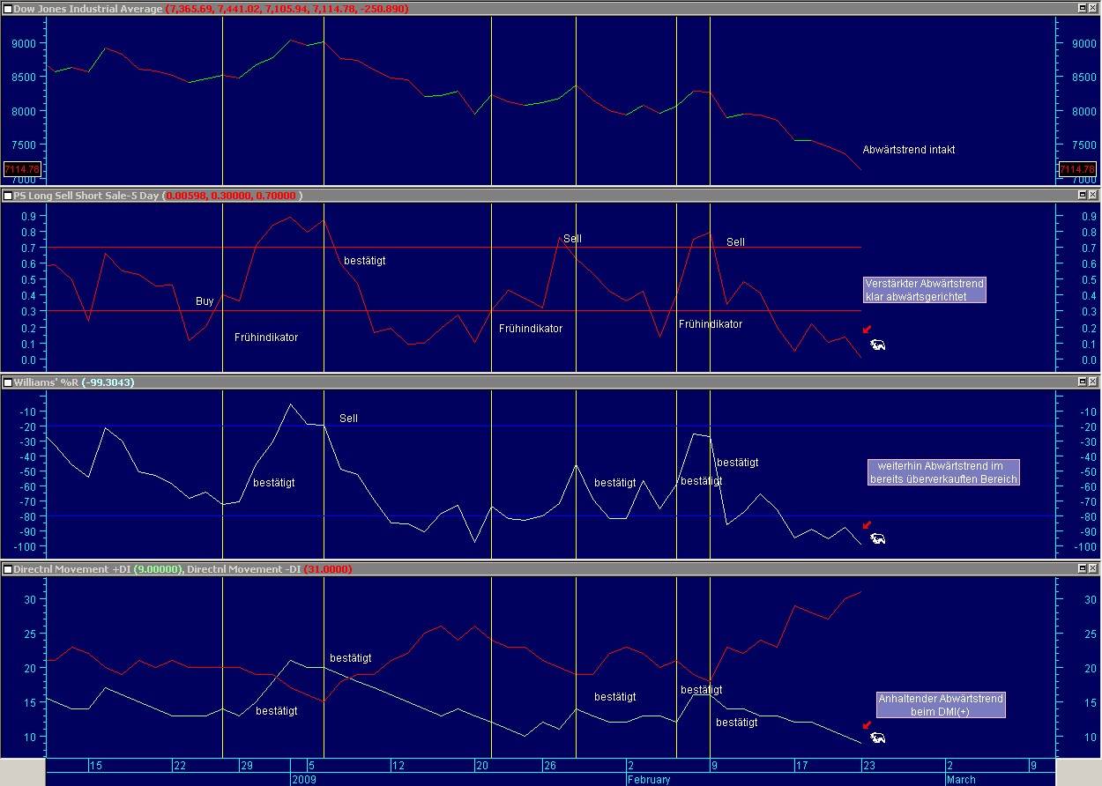
Task: Select the Directnl Movement +DI title bar
Action: point(550,569)
